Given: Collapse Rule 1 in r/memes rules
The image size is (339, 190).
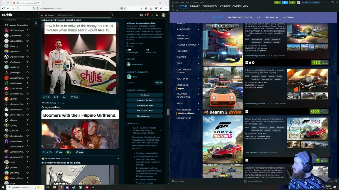Looking at the screenshot, I should [x=160, y=130].
